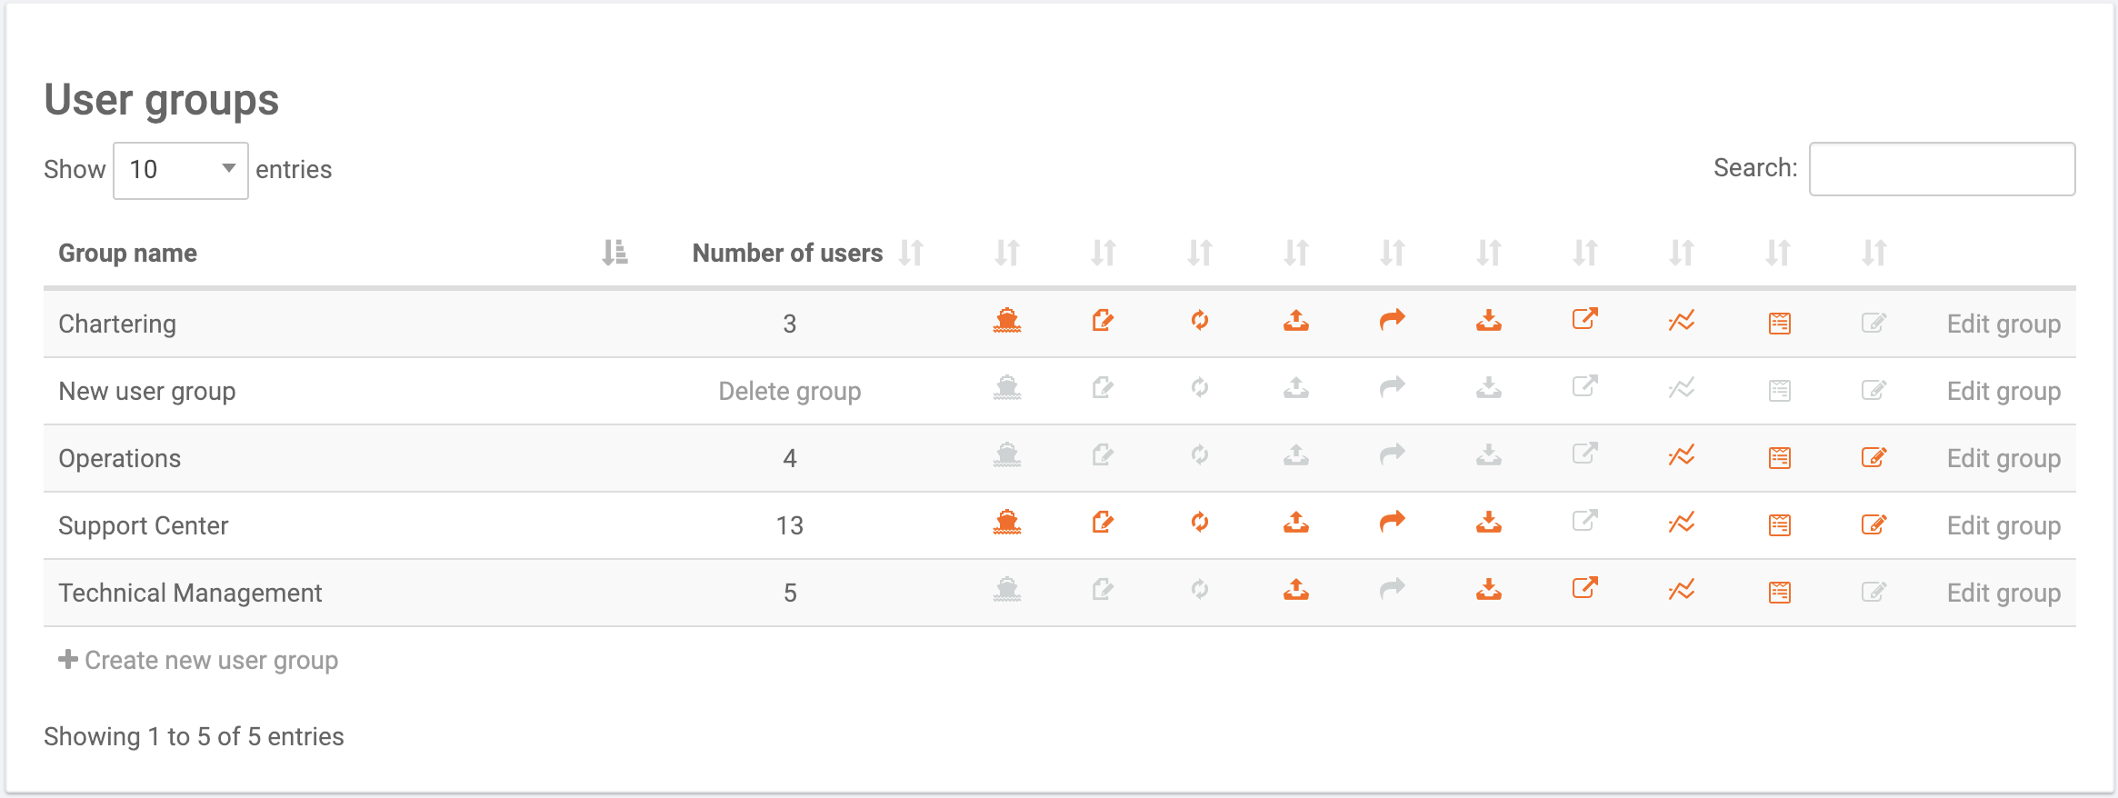Toggle the ship permission in the Support Center row
Image resolution: width=2118 pixels, height=798 pixels.
pyautogui.click(x=1007, y=524)
